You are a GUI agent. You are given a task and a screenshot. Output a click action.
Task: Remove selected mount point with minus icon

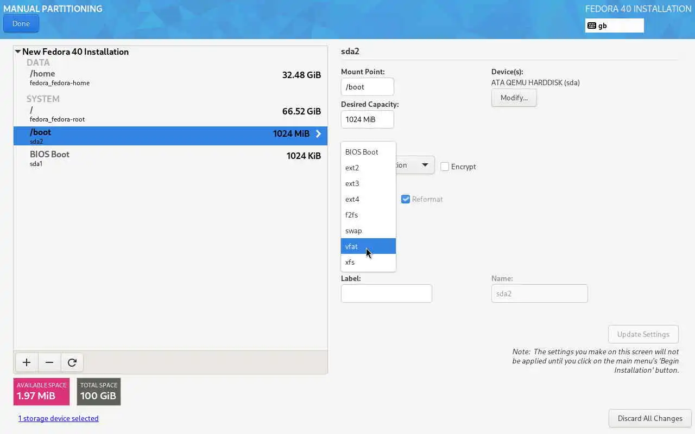pos(49,362)
